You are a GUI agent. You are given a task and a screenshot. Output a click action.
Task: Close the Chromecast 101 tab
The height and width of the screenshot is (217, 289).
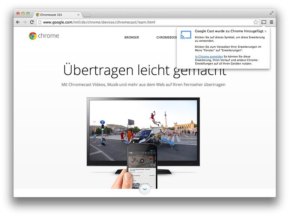pyautogui.click(x=78, y=15)
